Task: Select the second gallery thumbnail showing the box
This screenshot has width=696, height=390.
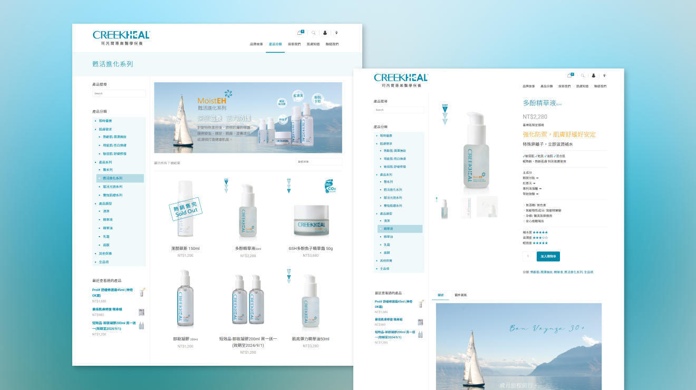Action: tap(466, 207)
